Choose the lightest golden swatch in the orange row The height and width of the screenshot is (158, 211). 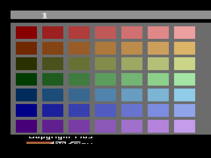point(185,48)
